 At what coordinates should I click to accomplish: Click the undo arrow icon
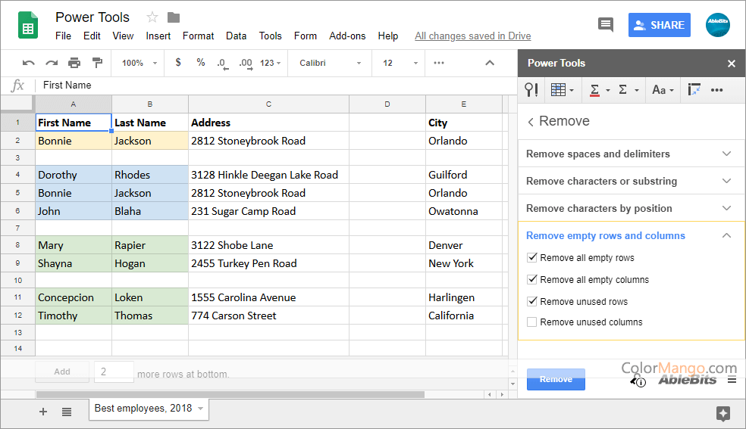[29, 63]
